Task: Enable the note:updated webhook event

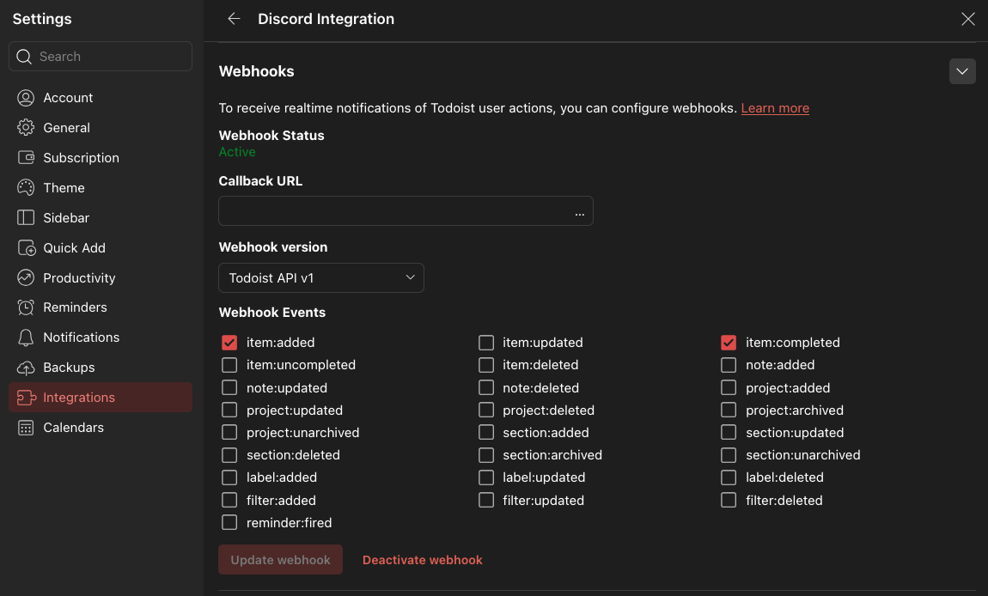Action: point(229,387)
